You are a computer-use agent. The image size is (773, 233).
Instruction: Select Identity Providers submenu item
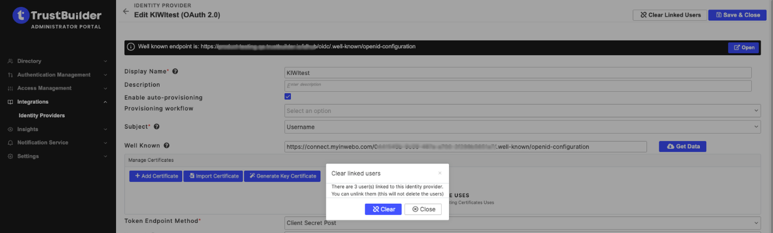click(x=42, y=116)
